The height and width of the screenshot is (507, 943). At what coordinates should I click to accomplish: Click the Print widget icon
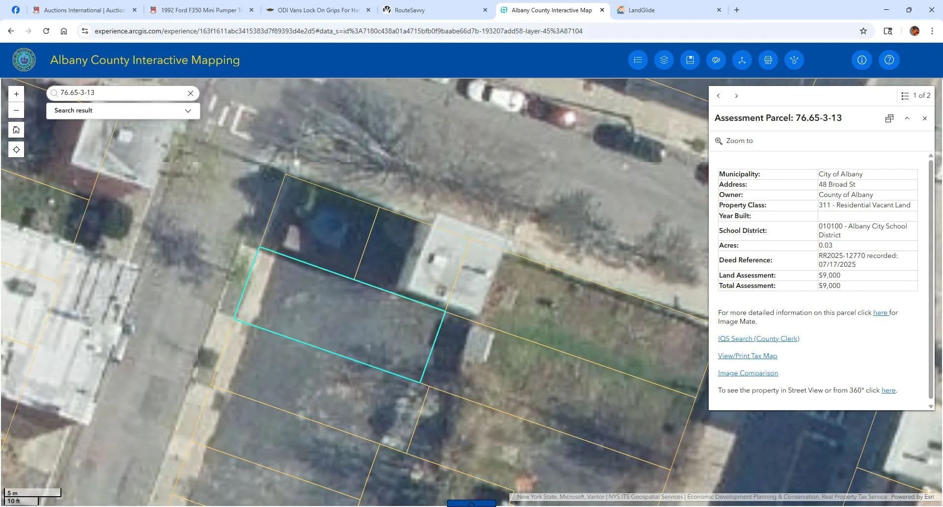pos(768,60)
